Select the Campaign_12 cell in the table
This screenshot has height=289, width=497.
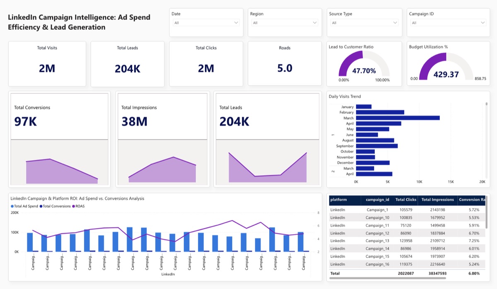377,233
